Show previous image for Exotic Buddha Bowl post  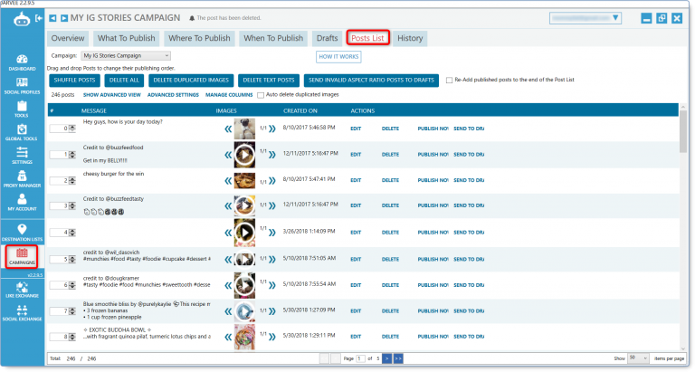(x=228, y=338)
